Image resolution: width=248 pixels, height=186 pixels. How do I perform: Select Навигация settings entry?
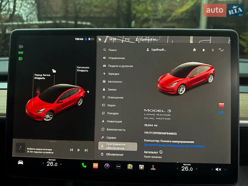coord(112,121)
